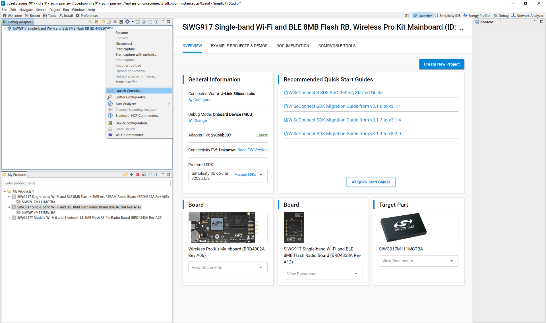Click the blue plus icon in My Products
This screenshot has width=546, height=323.
131,175
